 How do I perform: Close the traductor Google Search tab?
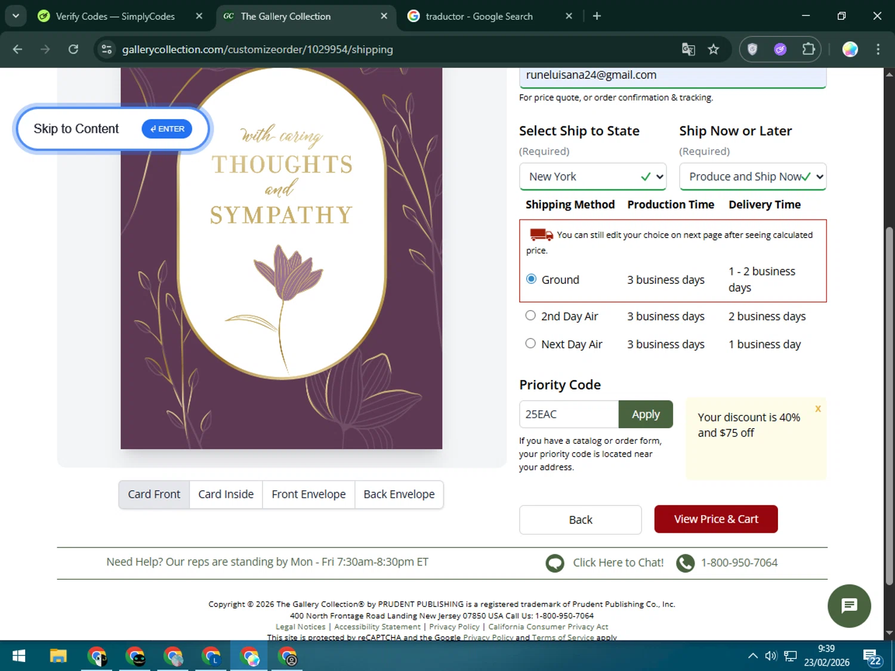tap(569, 16)
